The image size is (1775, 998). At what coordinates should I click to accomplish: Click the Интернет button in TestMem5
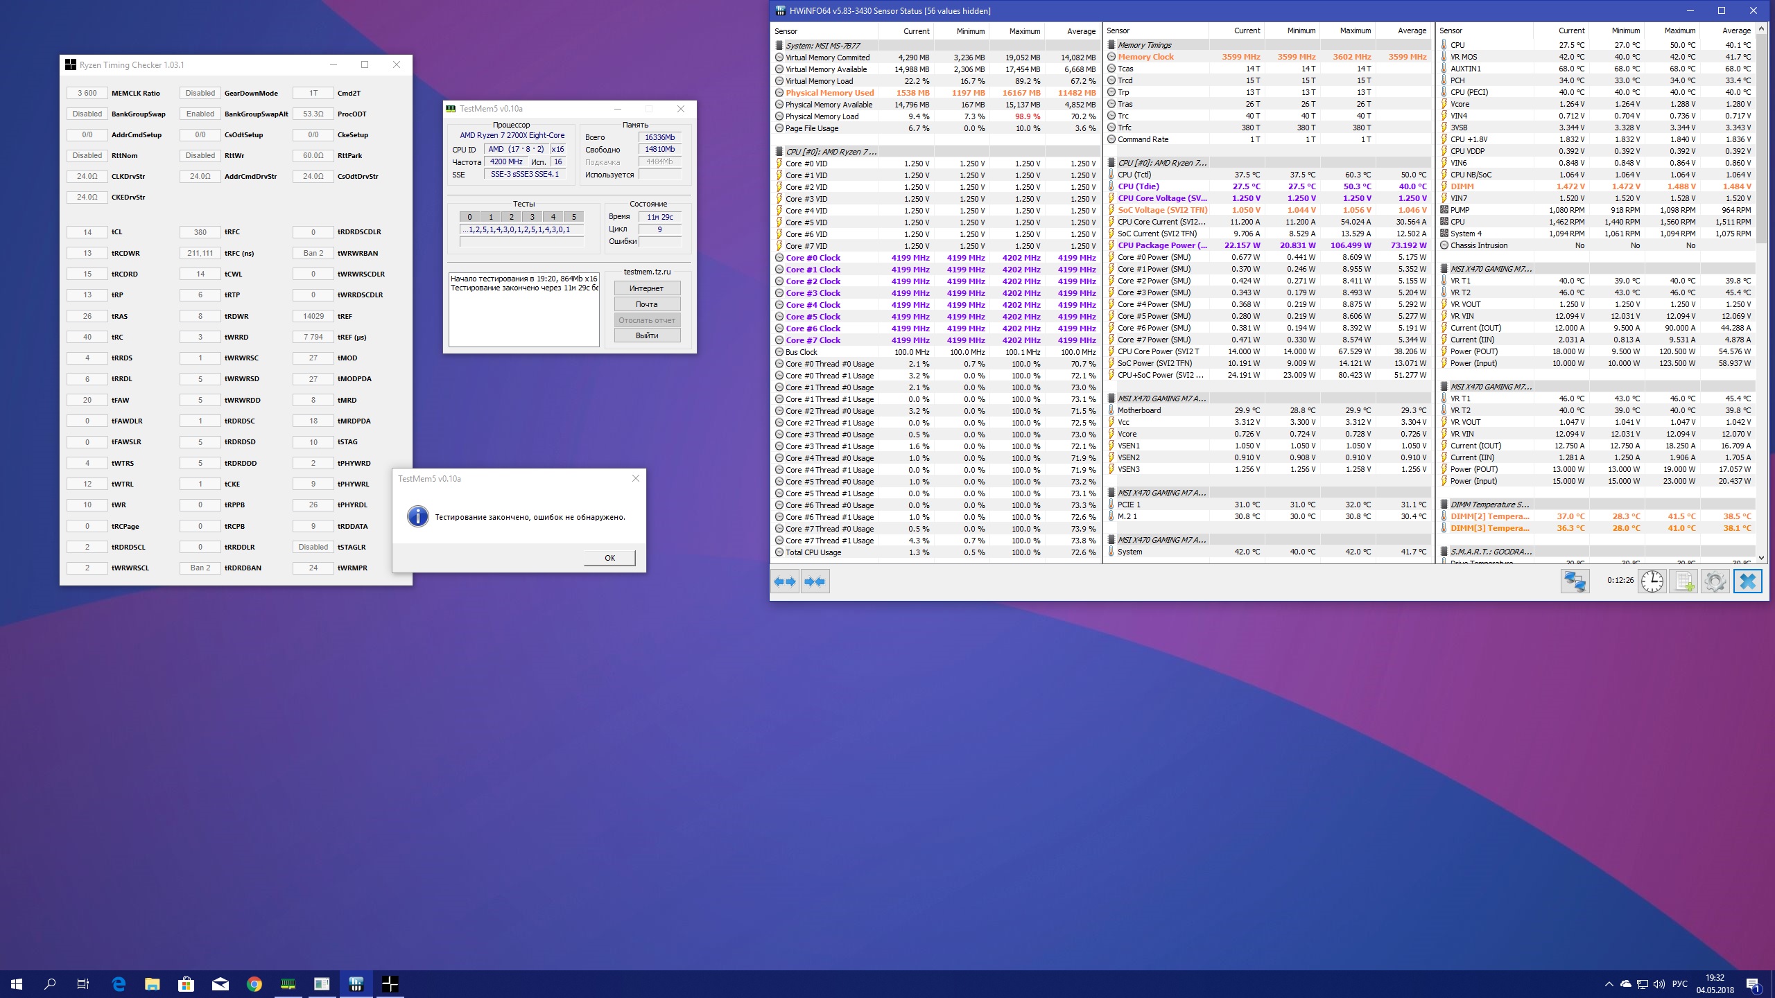(647, 288)
